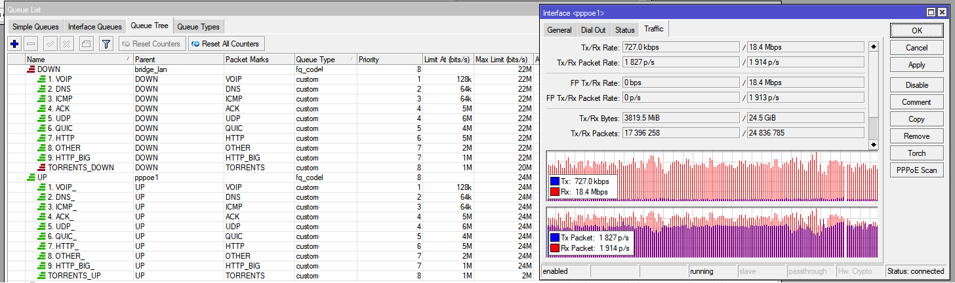Screen dimensions: 955x283
Task: Click bridge_lan parent cell of DOWN
Action: [178, 69]
